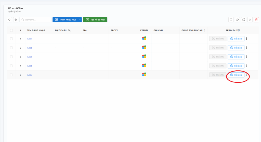Click the green Tạo hồ sơ mới button
This screenshot has height=142, width=261.
pos(95,20)
